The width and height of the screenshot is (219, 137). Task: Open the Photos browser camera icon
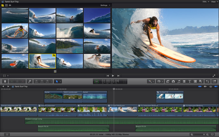pyautogui.click(x=173, y=81)
